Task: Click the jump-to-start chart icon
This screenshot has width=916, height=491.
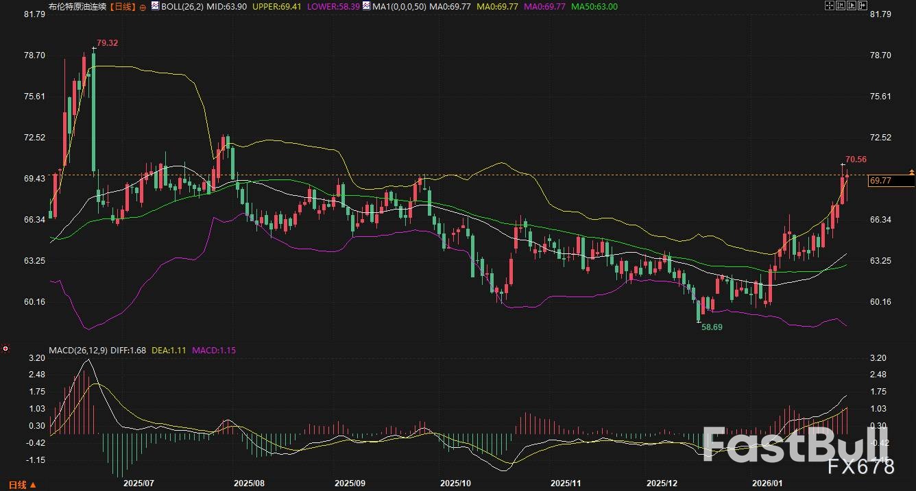Action: 841,5
